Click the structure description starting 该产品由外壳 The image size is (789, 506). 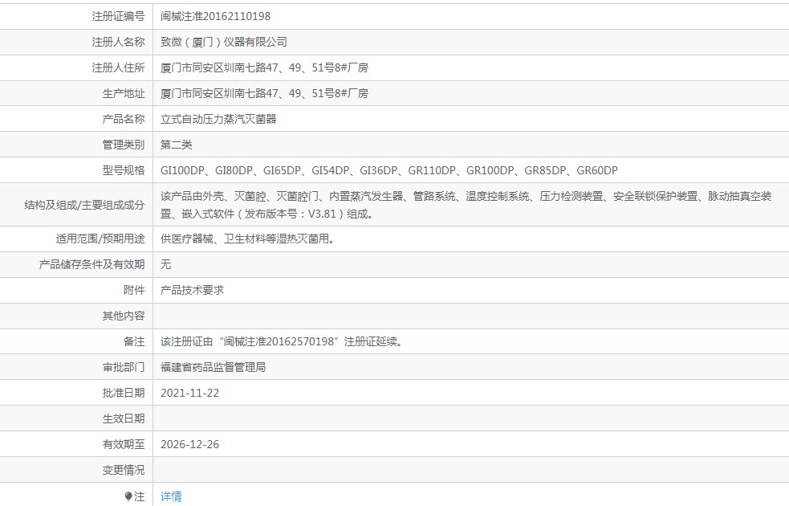point(466,205)
